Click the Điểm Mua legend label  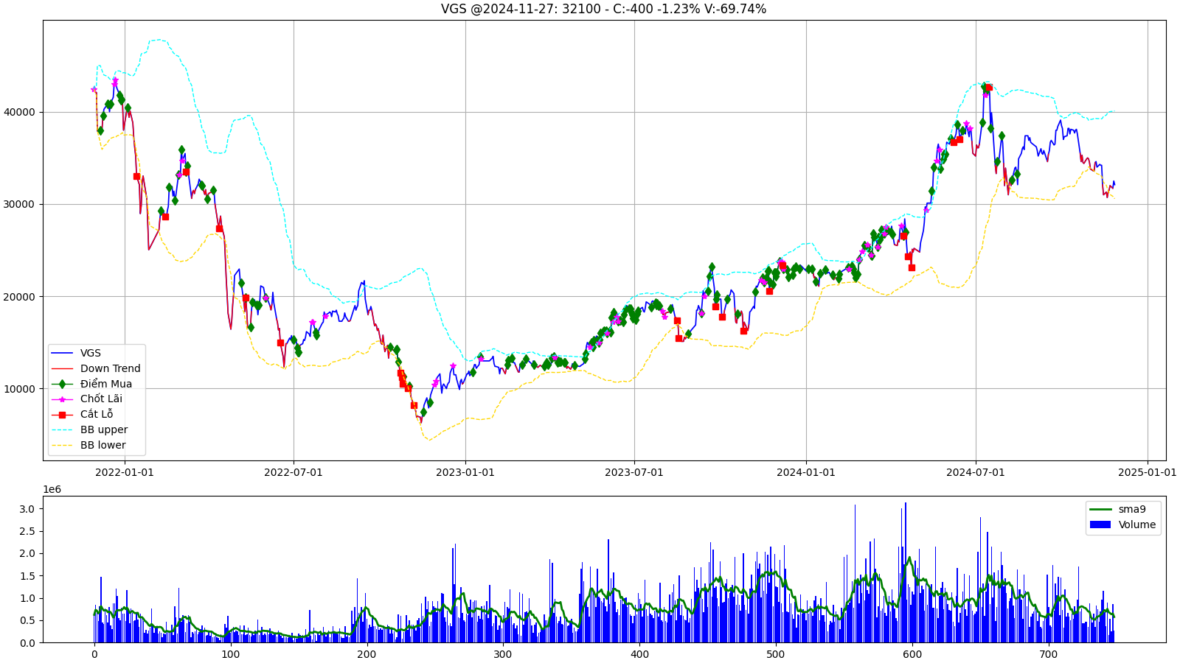(106, 384)
